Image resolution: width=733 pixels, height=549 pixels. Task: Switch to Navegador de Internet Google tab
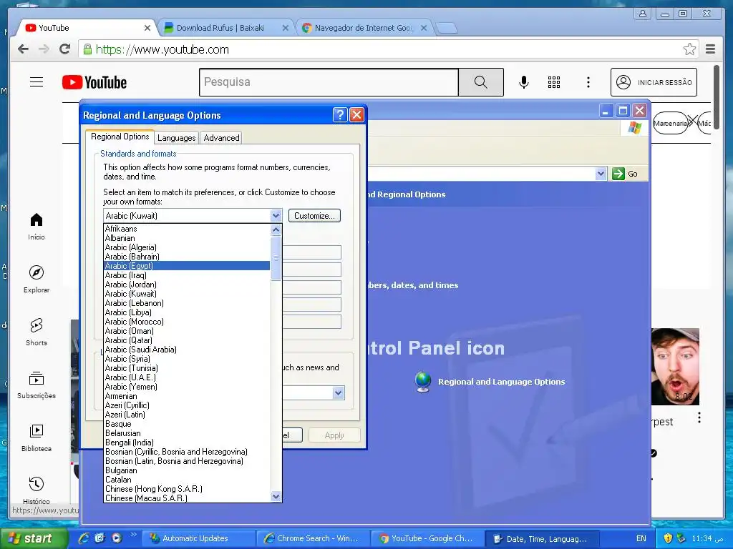[364, 28]
